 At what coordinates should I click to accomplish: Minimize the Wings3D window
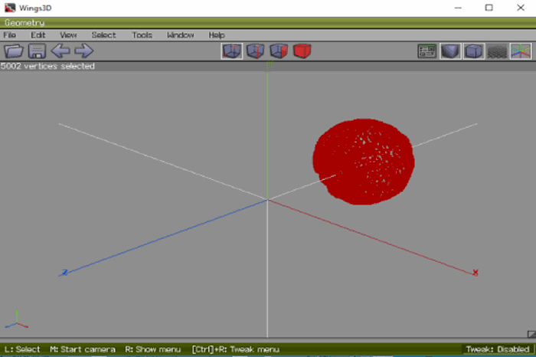click(x=458, y=8)
